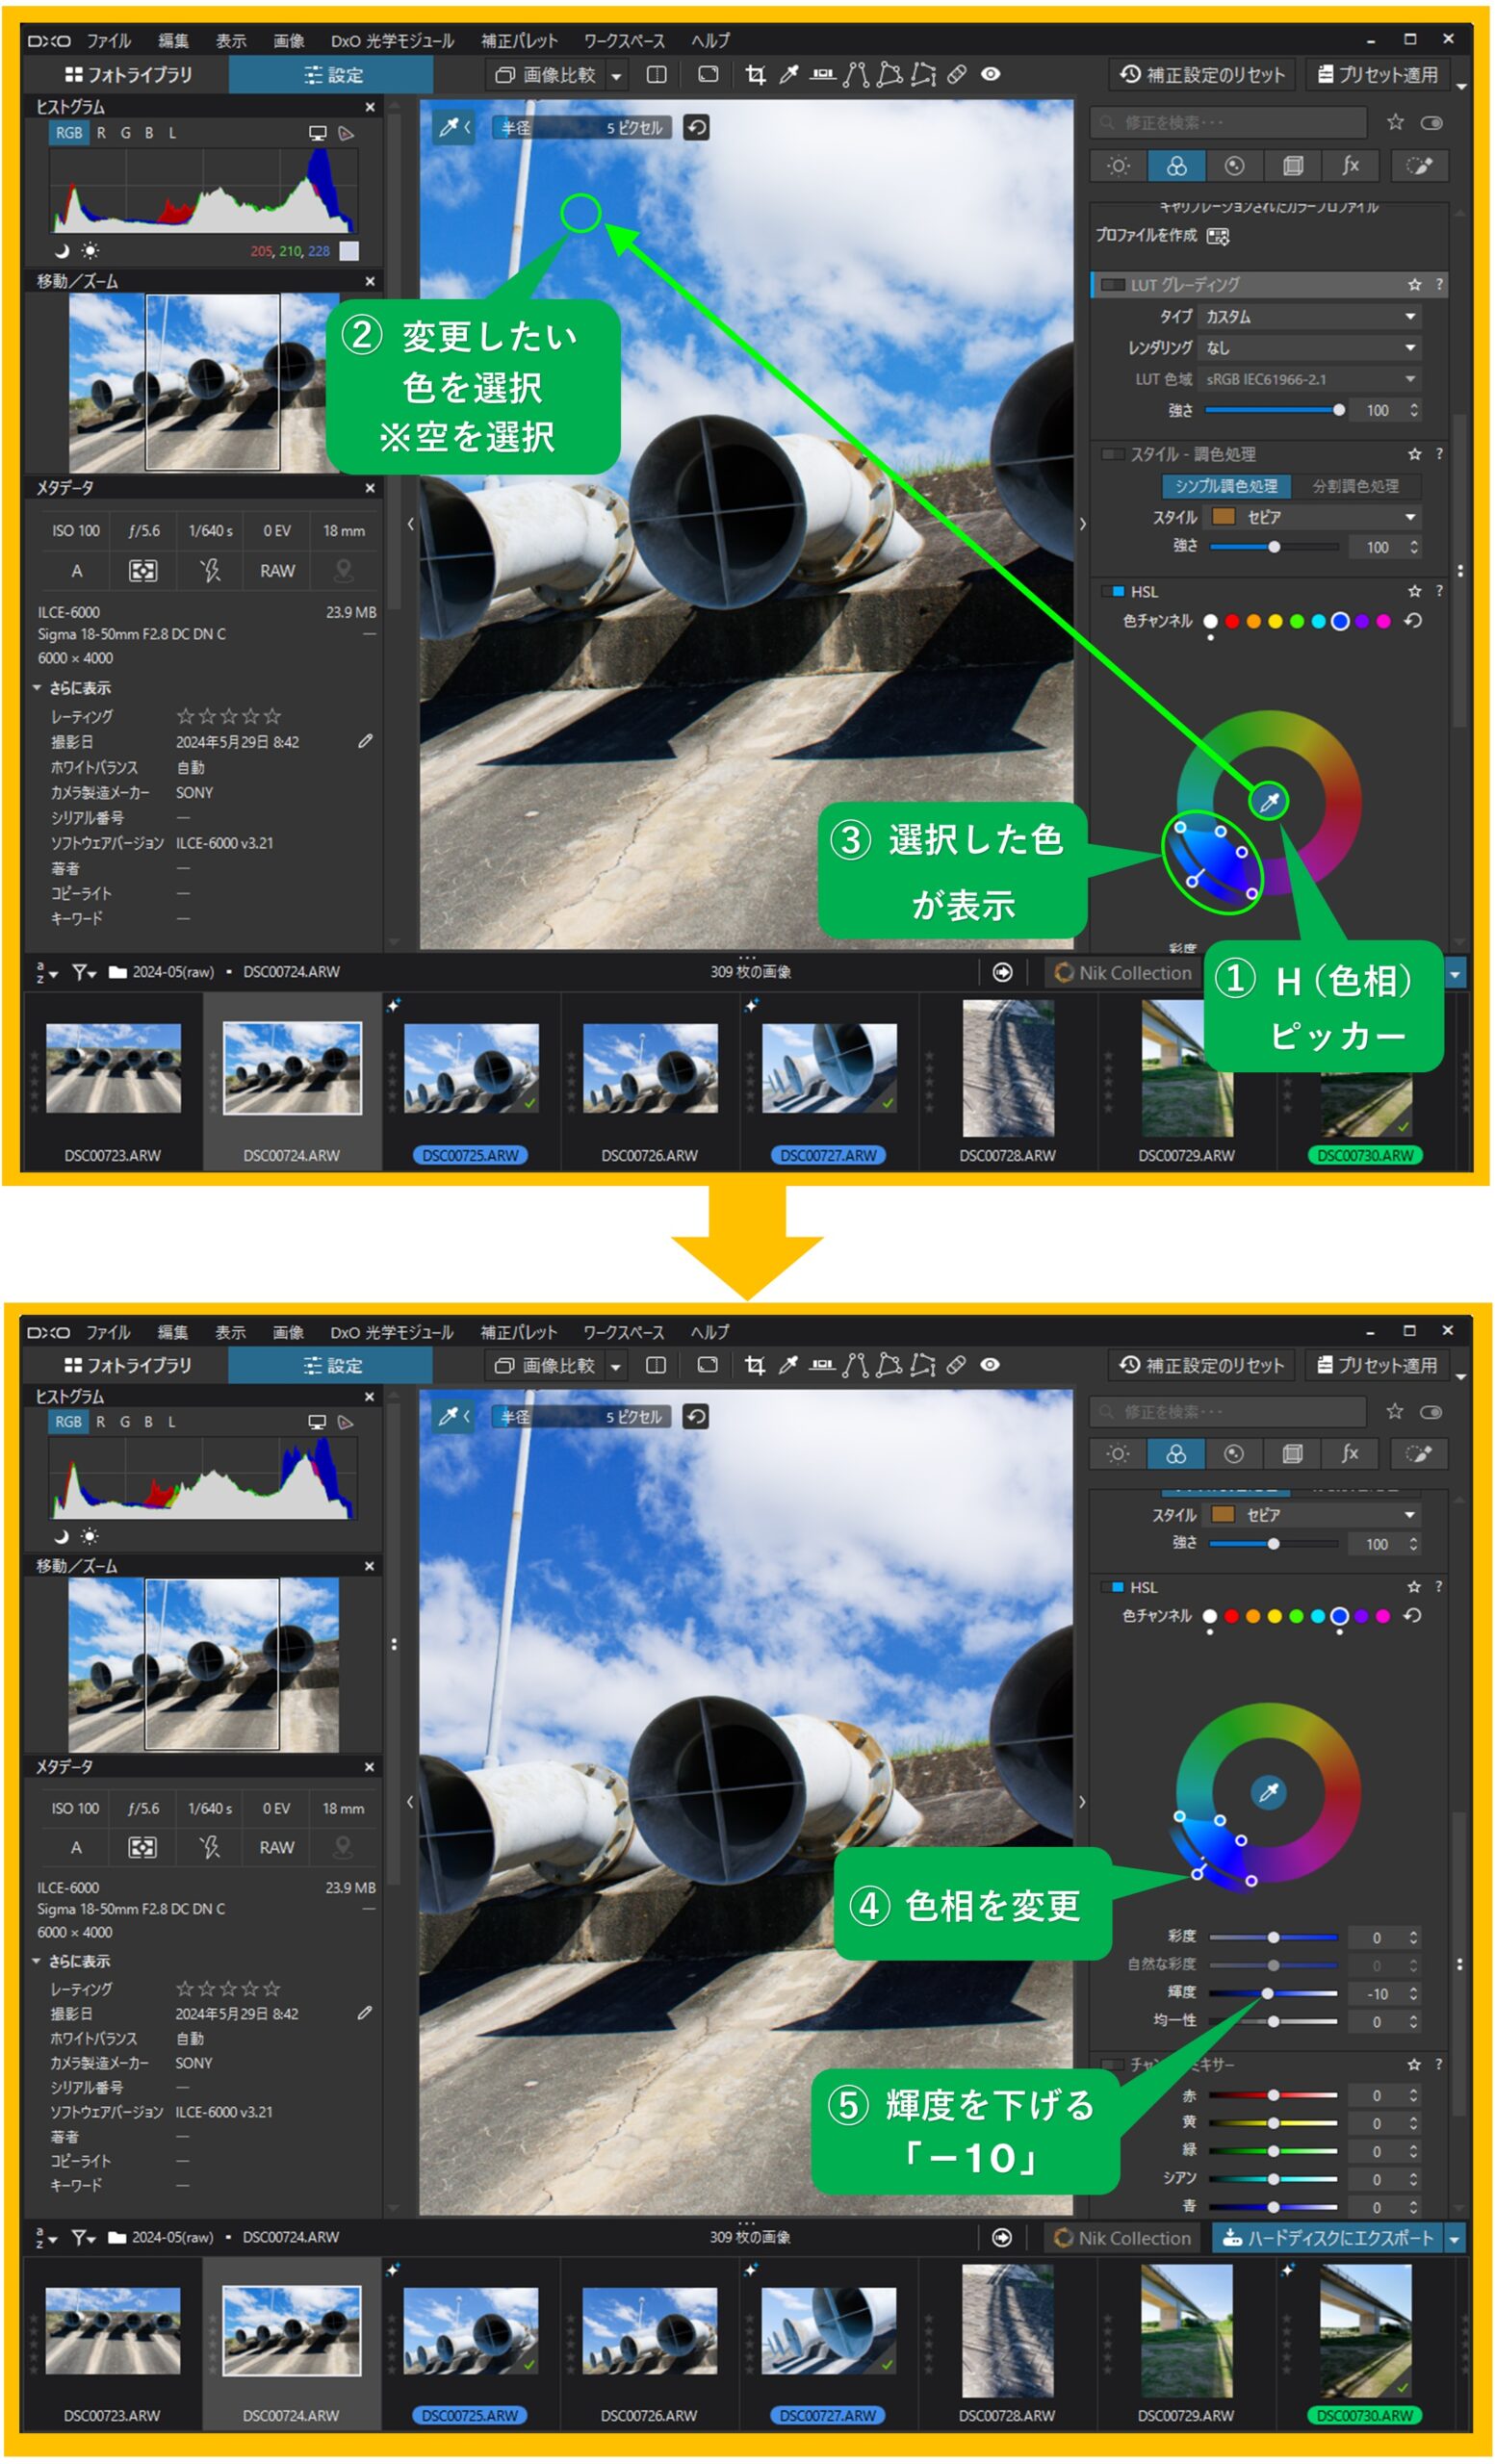Favorite the HSL palette star in top window
The width and height of the screenshot is (1495, 2464).
[x=1415, y=592]
